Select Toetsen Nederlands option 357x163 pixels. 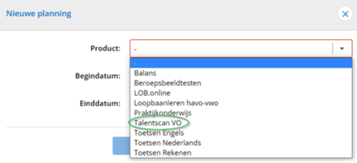tap(167, 143)
